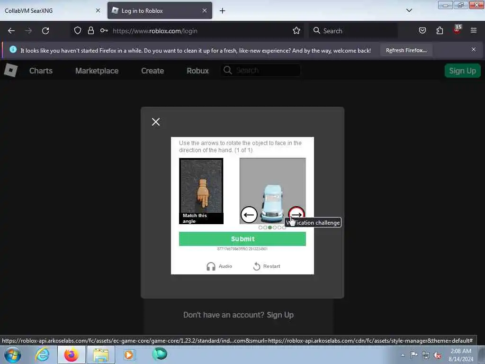
Task: Rotate the car with the right arrow
Action: click(296, 215)
